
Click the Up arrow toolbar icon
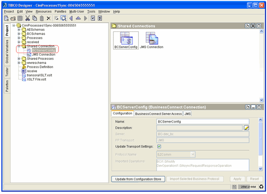tap(78, 18)
